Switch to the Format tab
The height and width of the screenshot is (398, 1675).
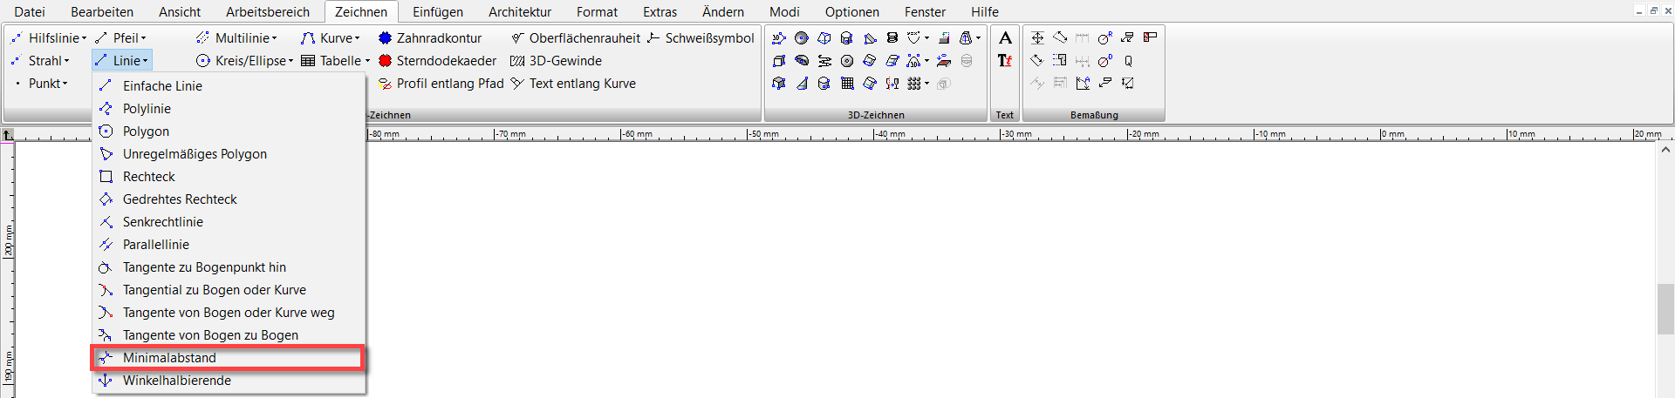coord(597,12)
